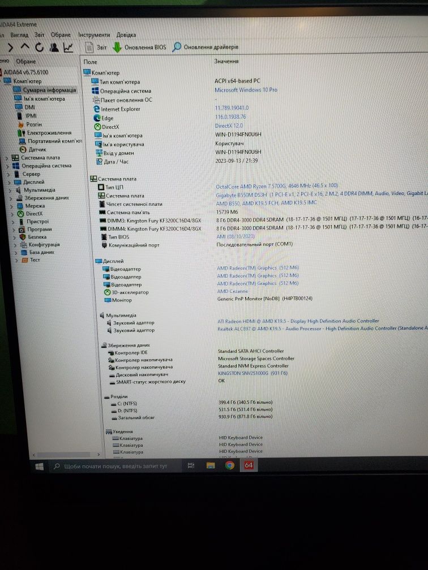Expand the Операційна система tree node
The width and height of the screenshot is (428, 570).
point(7,166)
